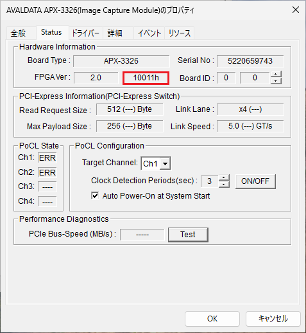Increase Board ID with up arrow
Viewport: 306px width, 333px height.
pyautogui.click(x=276, y=74)
